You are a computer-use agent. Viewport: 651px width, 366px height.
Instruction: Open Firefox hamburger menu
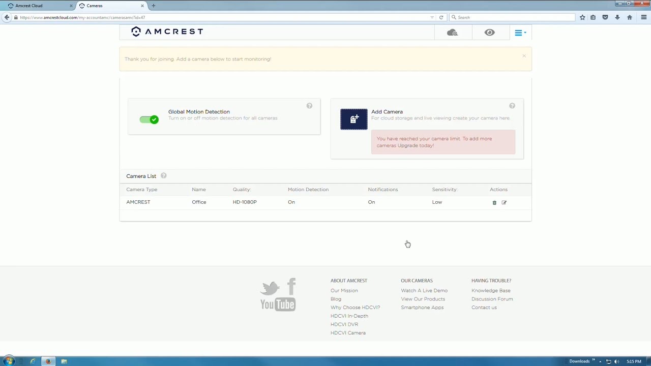click(x=643, y=17)
